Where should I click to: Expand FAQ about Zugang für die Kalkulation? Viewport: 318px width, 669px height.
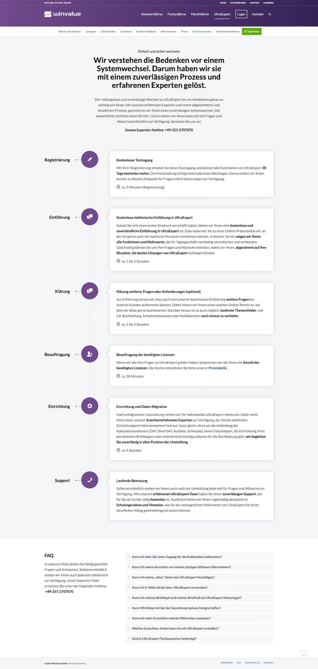pos(177,557)
